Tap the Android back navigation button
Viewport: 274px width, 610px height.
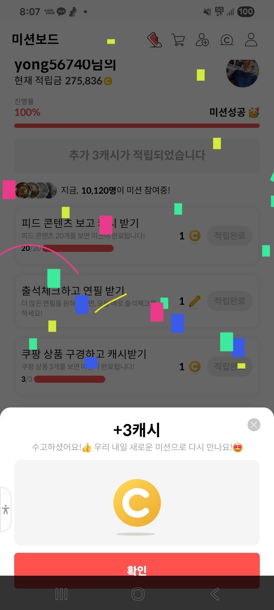point(215,594)
